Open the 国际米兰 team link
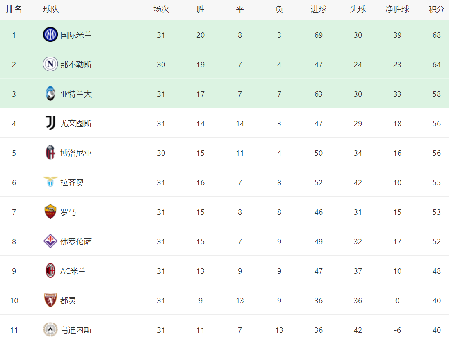 point(76,35)
